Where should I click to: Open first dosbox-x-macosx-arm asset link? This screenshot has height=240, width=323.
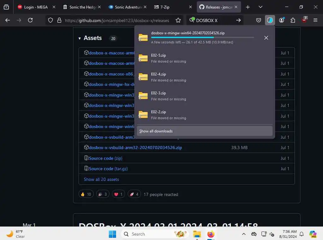112,53
